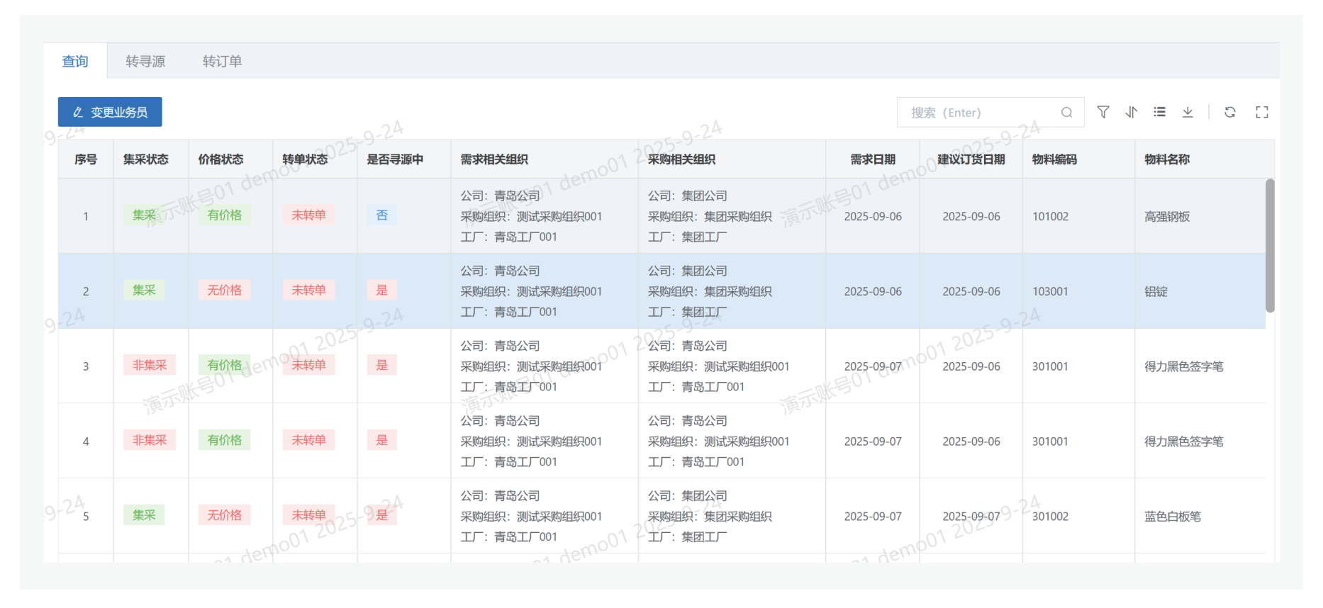Click the 物料编码 column header
The height and width of the screenshot is (608, 1323).
point(1054,159)
